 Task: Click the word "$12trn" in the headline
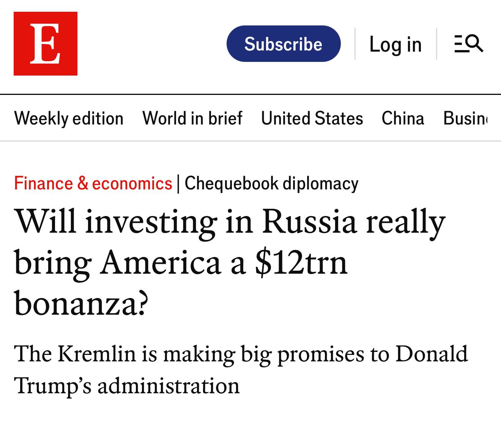pyautogui.click(x=301, y=263)
